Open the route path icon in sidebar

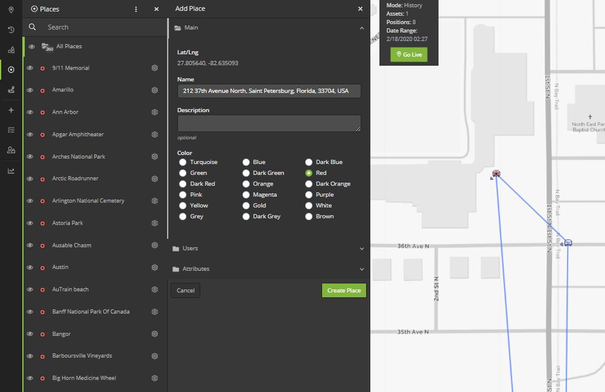coord(11,90)
